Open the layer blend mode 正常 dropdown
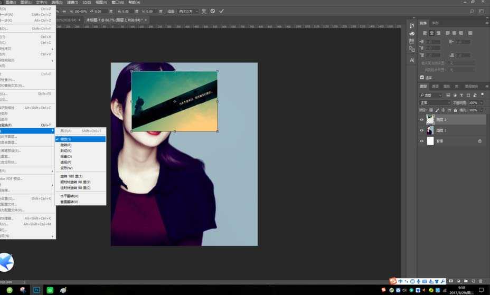490x295 pixels. click(435, 102)
